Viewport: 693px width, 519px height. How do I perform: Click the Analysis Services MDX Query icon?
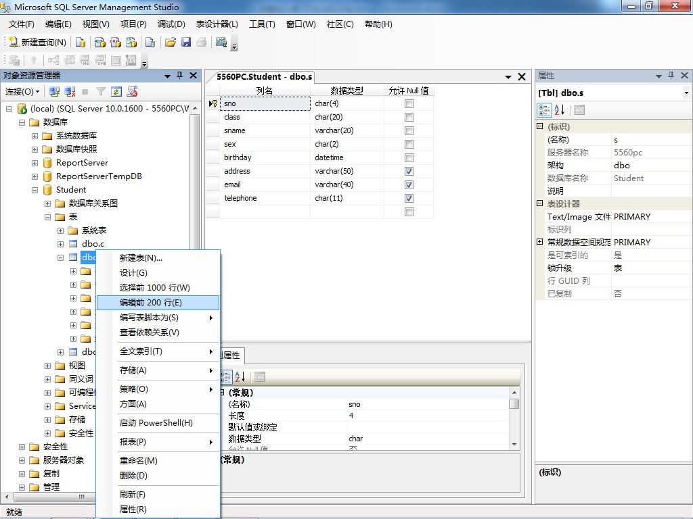click(100, 42)
